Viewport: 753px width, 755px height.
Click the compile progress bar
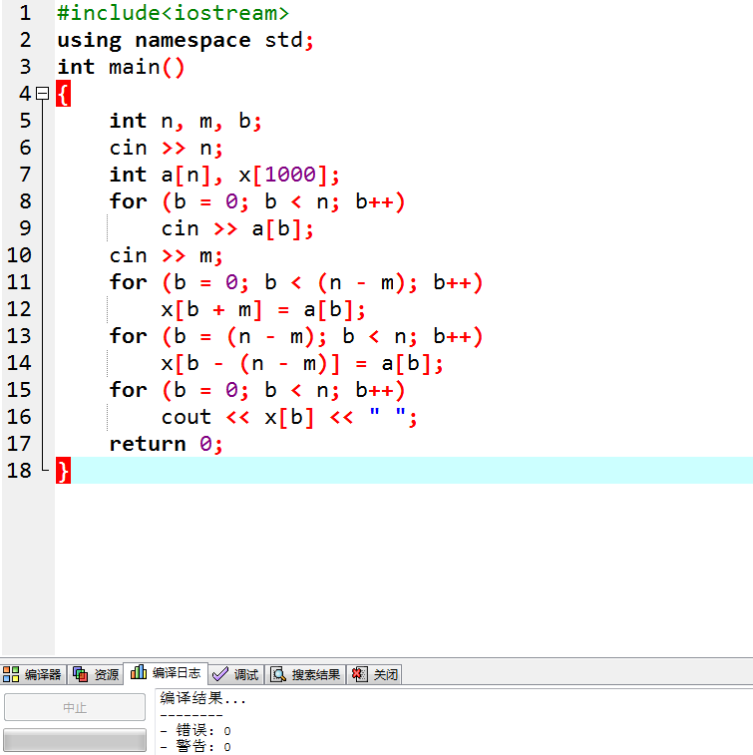tap(75, 740)
